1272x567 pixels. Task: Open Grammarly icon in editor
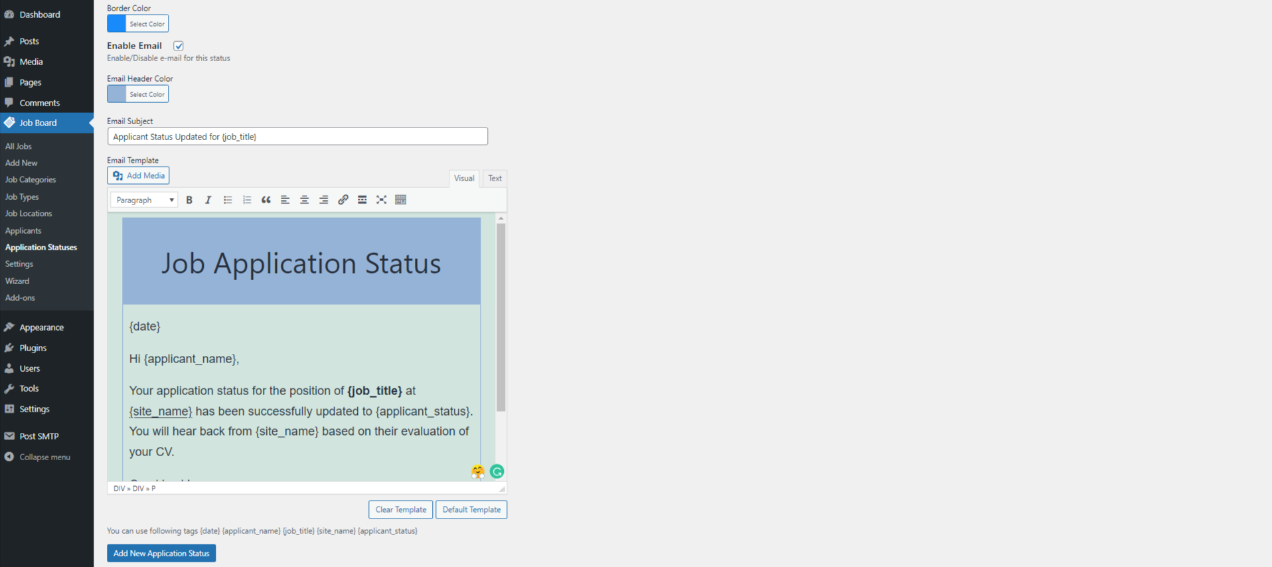pos(497,471)
